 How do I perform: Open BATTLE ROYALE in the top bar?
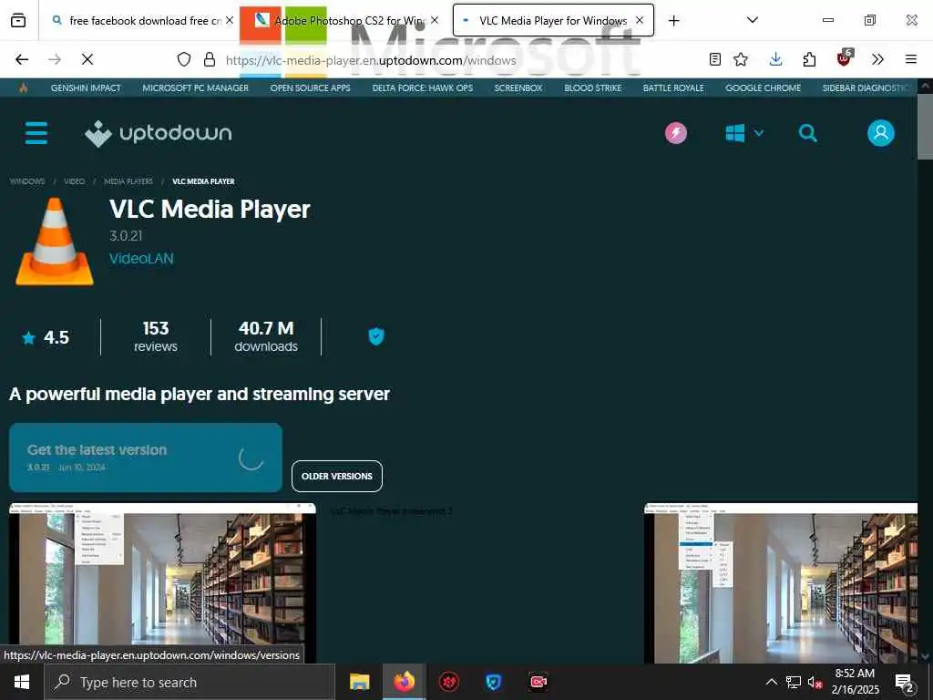673,88
